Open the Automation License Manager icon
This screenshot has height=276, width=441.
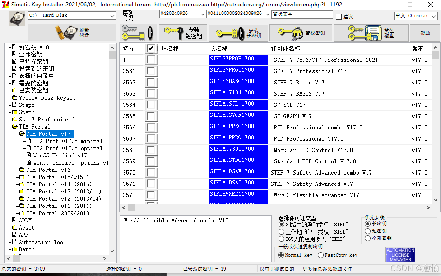(x=400, y=255)
